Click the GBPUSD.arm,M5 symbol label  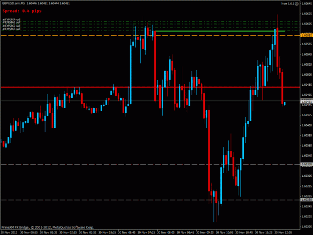[14, 4]
